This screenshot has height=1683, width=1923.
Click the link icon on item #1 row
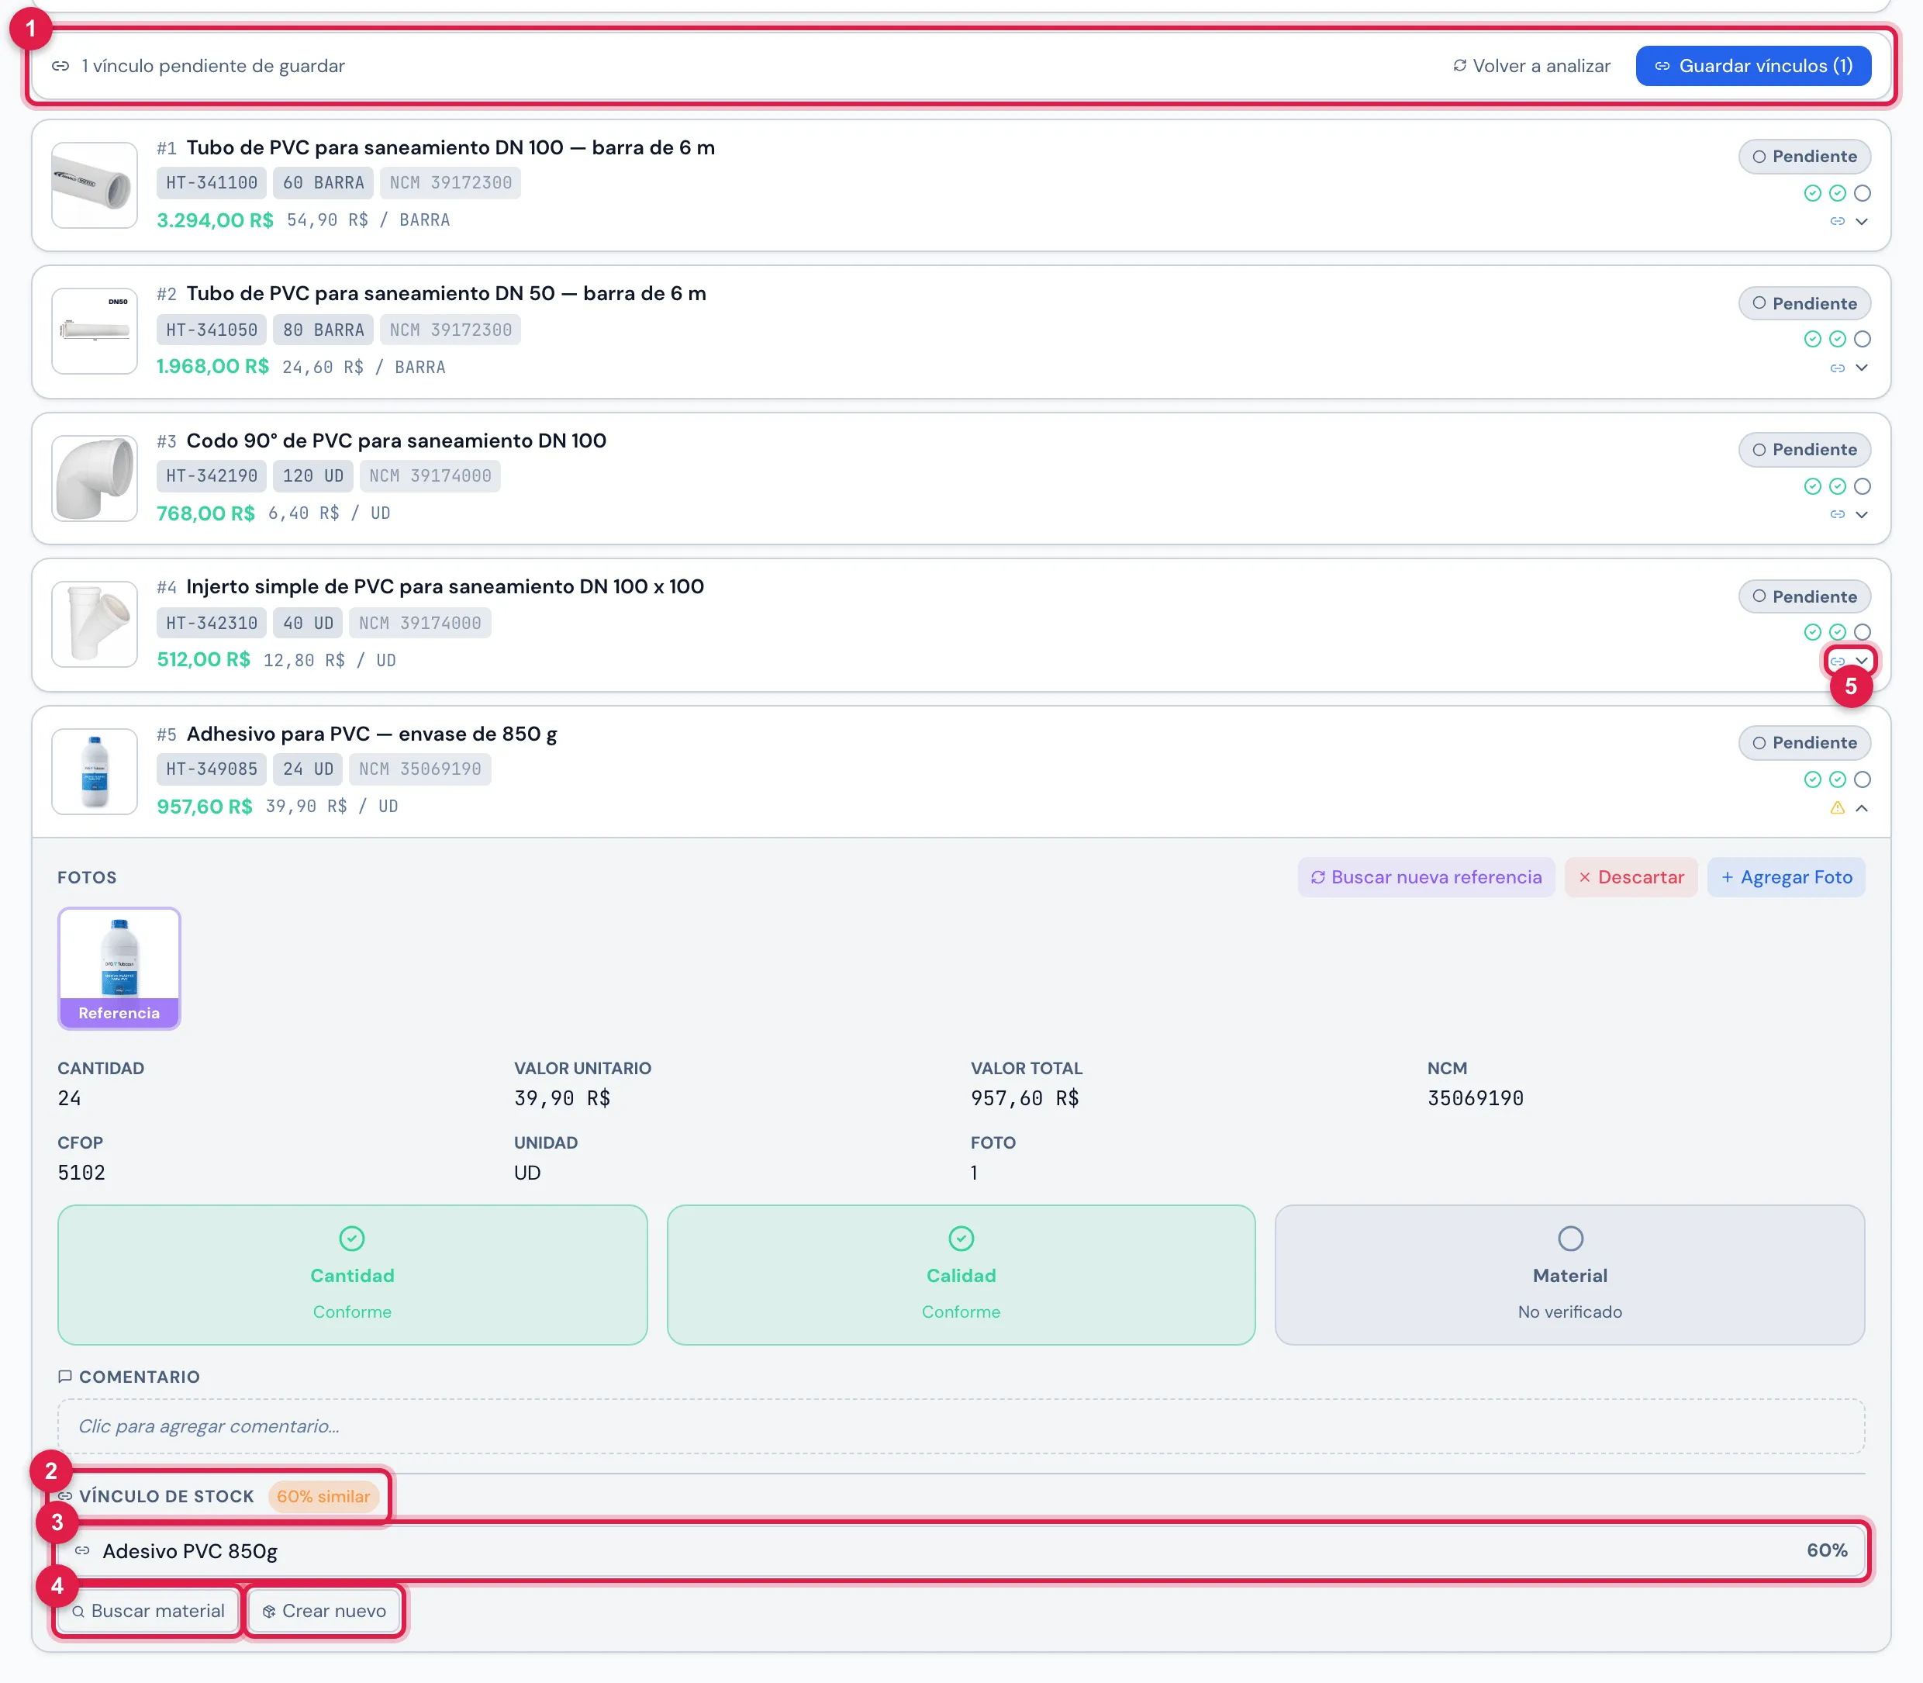coord(1837,222)
